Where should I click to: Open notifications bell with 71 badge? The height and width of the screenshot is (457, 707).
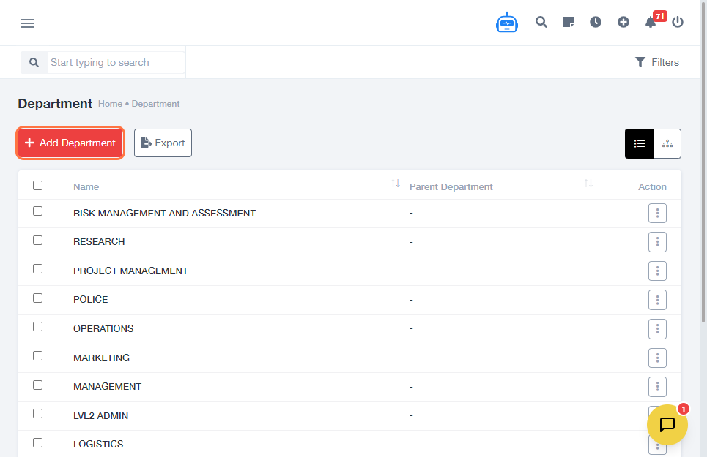click(x=651, y=22)
